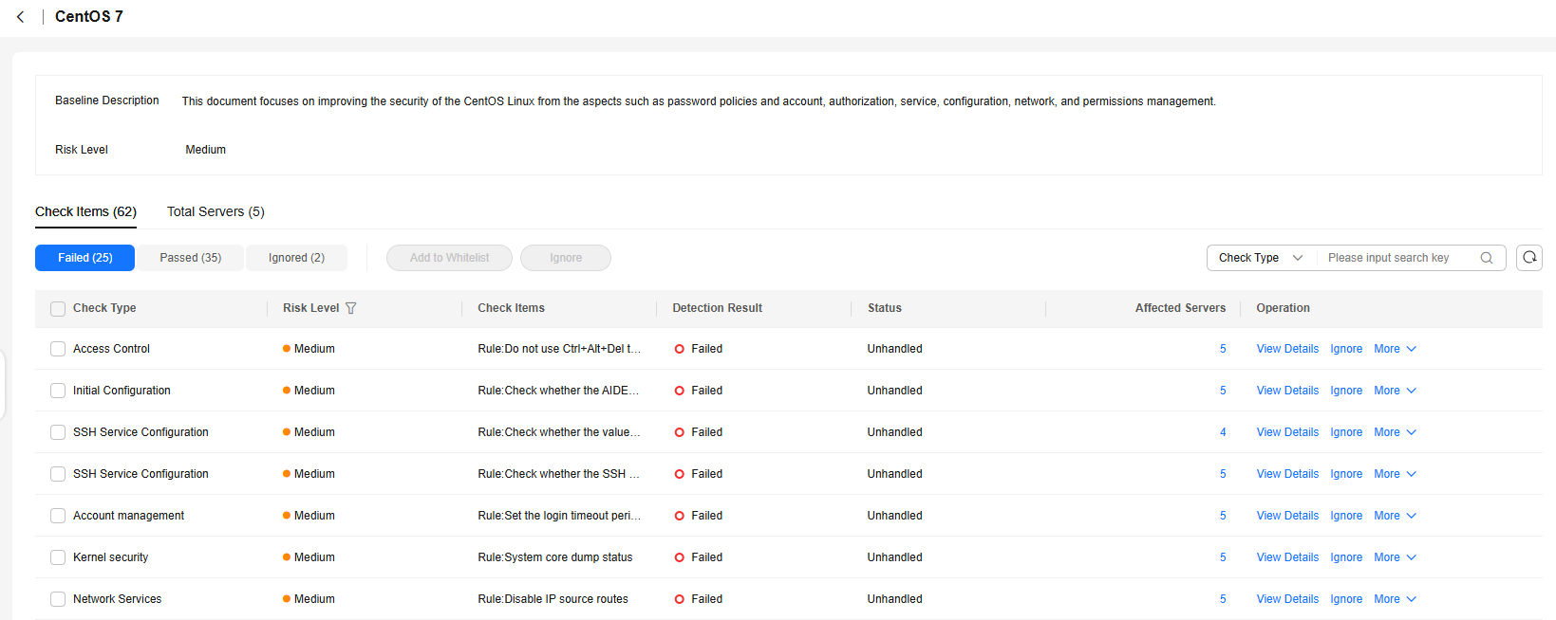Tick the Network Services row checkbox
The width and height of the screenshot is (1556, 620).
coord(58,599)
